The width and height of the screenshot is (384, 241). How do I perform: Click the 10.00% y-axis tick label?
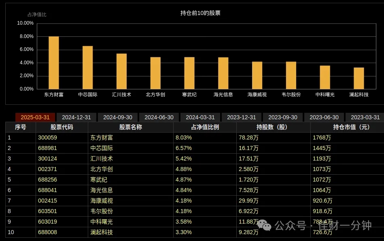pyautogui.click(x=25, y=23)
